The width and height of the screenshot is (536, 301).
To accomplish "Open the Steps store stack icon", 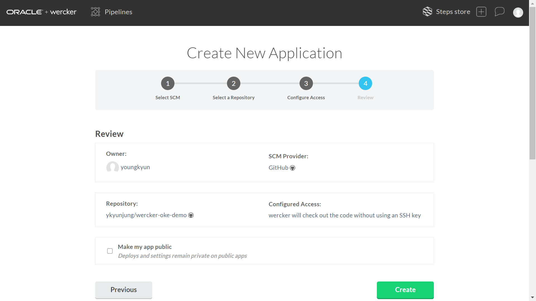I will click(x=427, y=12).
